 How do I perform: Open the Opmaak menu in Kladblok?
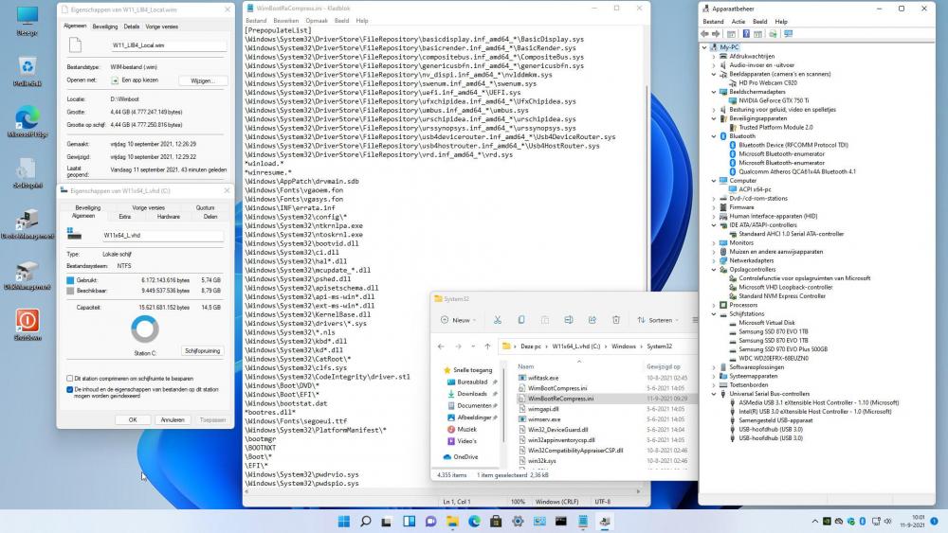coord(316,20)
